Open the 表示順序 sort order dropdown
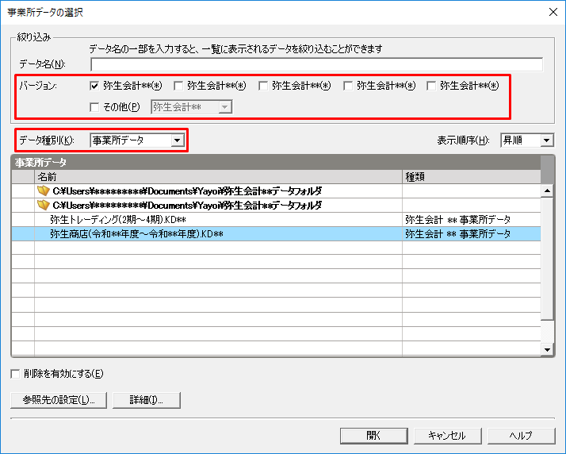 click(546, 140)
